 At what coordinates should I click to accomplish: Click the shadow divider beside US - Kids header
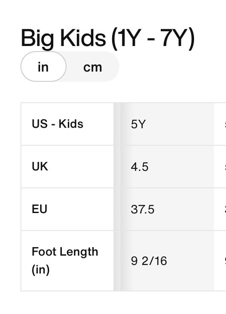(x=117, y=124)
